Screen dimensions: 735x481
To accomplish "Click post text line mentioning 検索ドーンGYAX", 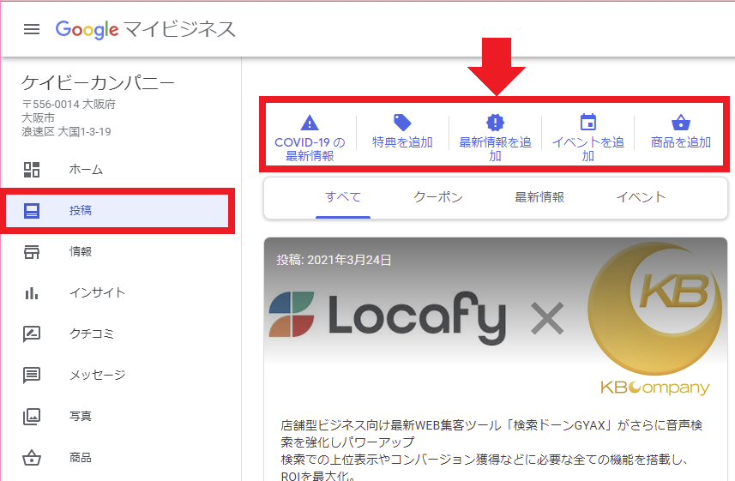I will pyautogui.click(x=491, y=425).
